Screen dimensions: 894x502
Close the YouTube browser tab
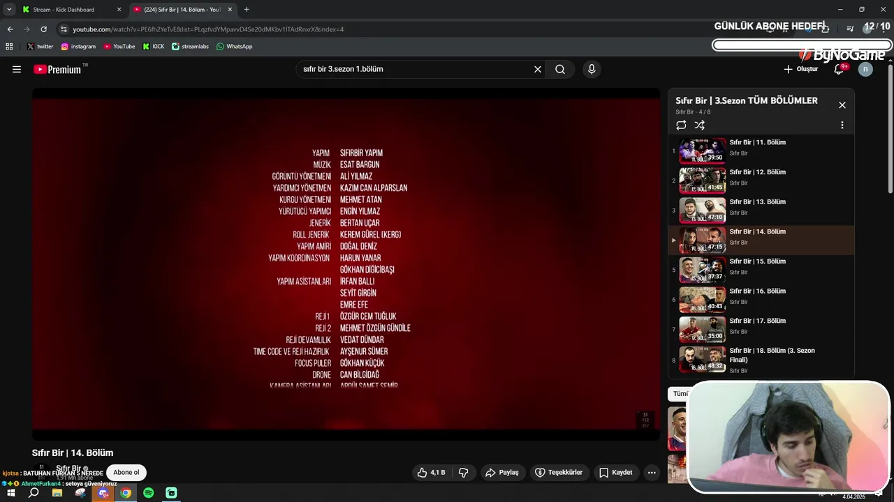click(x=230, y=10)
